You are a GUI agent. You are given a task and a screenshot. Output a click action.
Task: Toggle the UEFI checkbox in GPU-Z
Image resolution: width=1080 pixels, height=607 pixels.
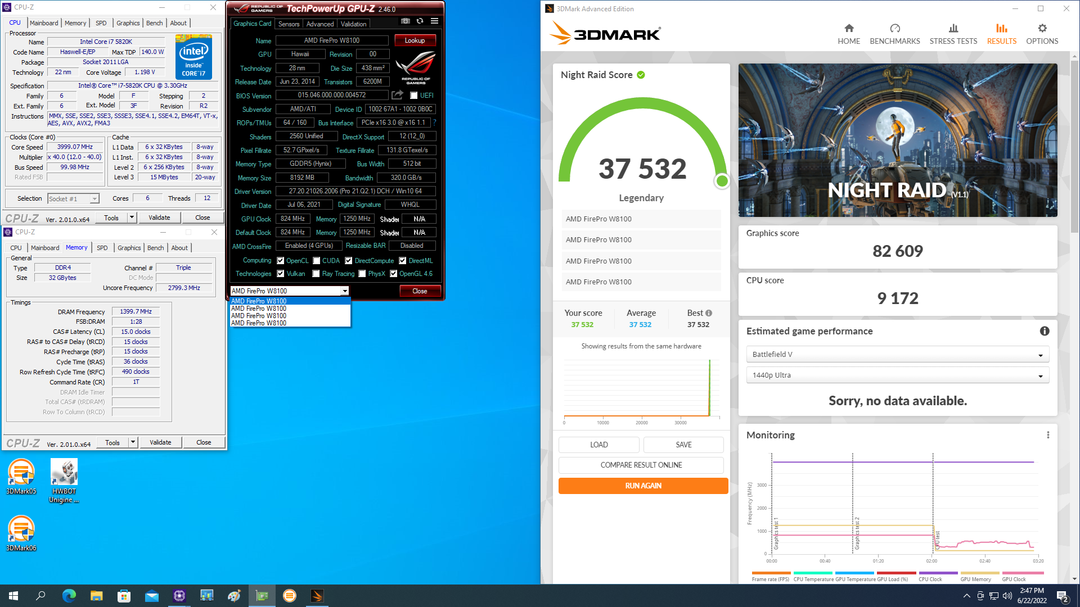tap(414, 96)
